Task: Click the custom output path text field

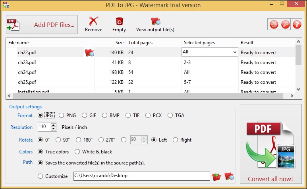Action: [x=142, y=176]
